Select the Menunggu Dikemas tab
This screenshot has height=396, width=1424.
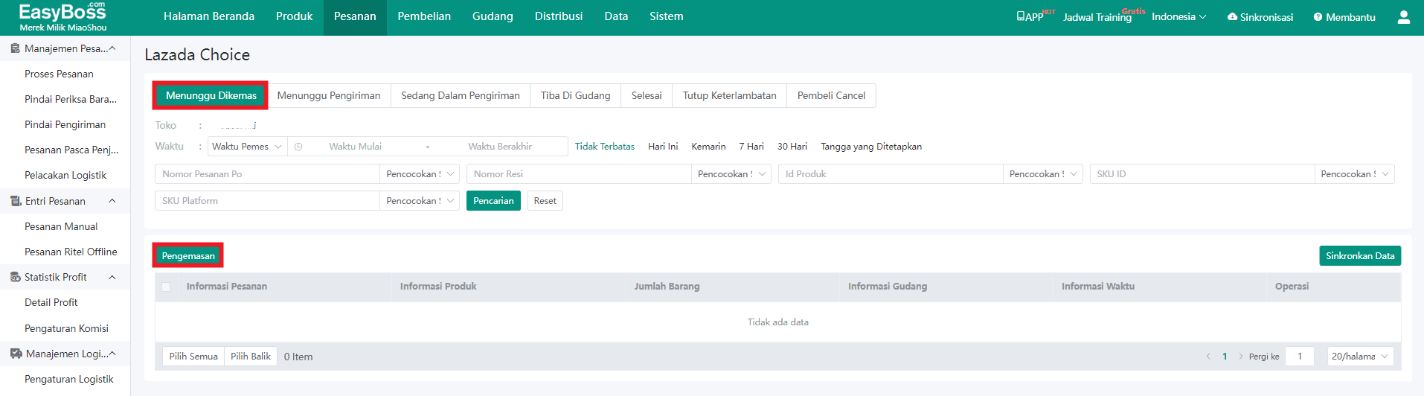(x=211, y=96)
